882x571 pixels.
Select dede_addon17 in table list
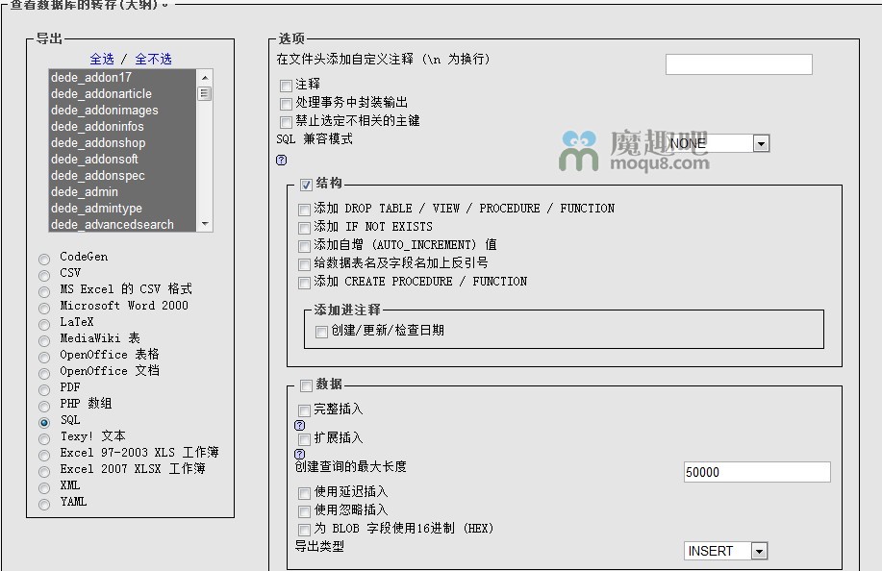122,78
